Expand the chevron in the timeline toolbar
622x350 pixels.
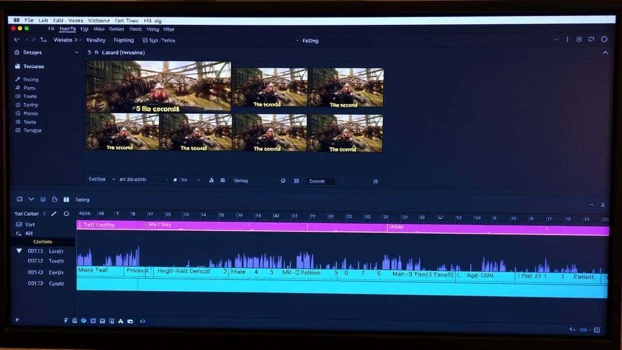click(x=31, y=199)
